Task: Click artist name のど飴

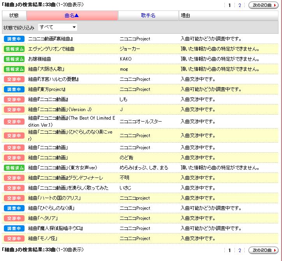Action: [x=127, y=158]
